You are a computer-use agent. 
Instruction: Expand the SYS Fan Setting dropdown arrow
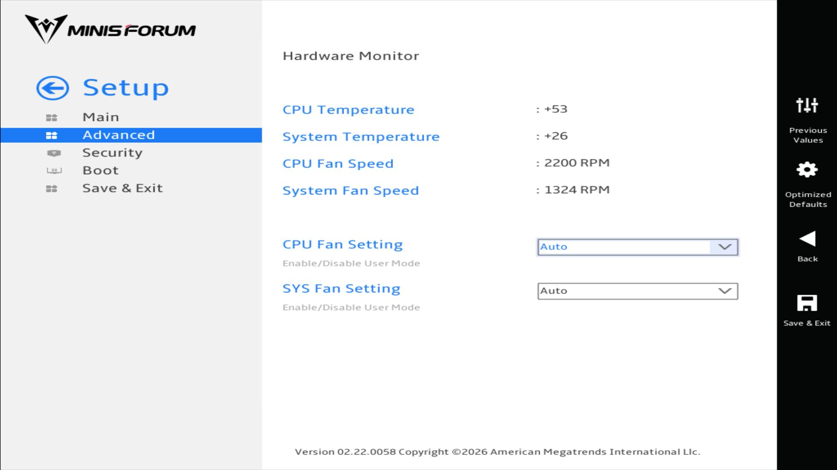(725, 291)
